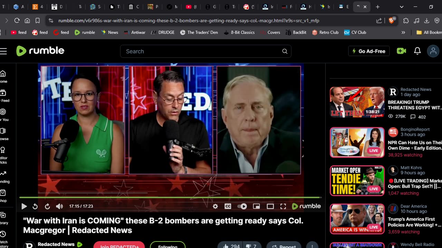Skip forward with the forward arrow icon
Screen dimensions: 442x248
pos(47,206)
